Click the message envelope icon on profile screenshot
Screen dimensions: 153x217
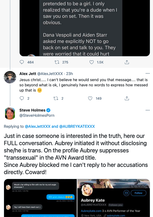click(126, 193)
